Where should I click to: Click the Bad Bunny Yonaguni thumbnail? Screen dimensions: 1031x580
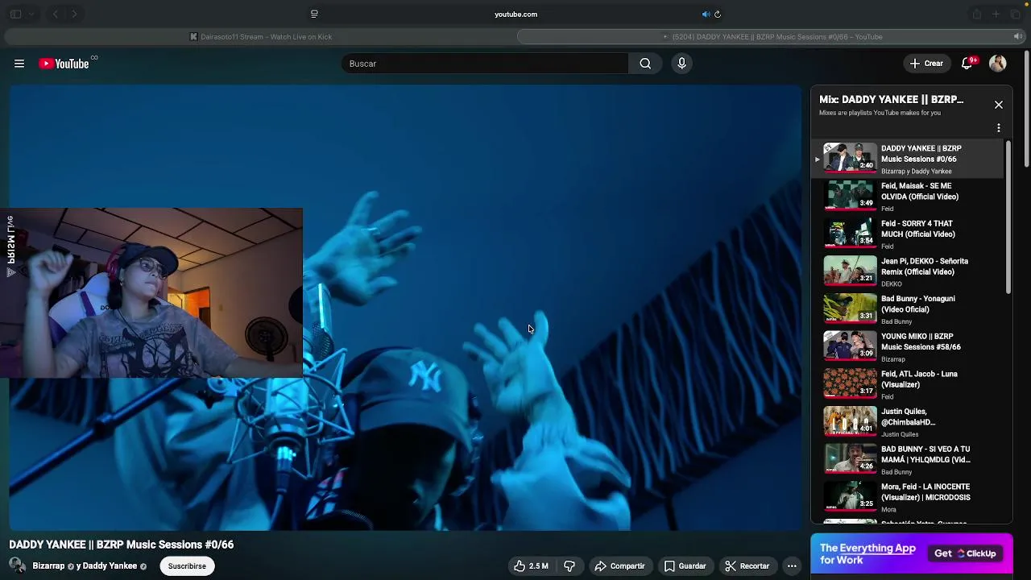coord(850,308)
